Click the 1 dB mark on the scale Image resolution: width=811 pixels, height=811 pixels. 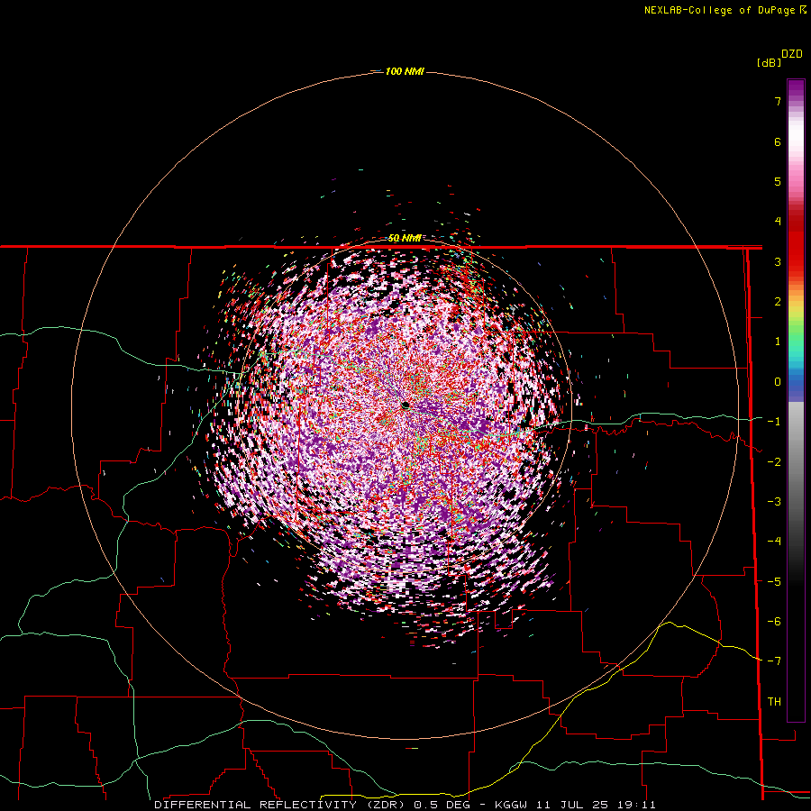point(778,342)
